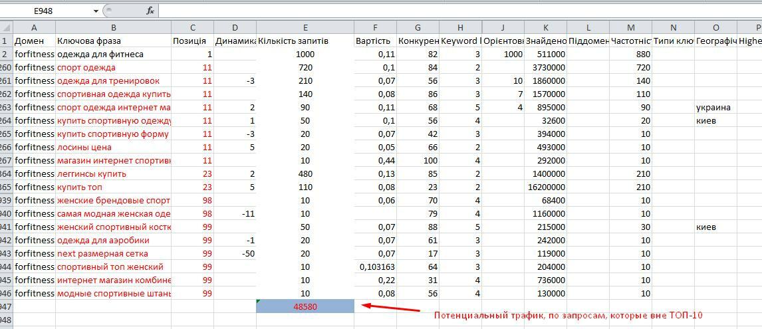This screenshot has height=329, width=762.
Task: Click the 'Вартість' header cell
Action: click(375, 41)
